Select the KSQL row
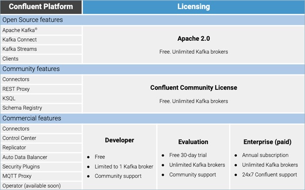Screen dimensions: 305x190 tap(41, 98)
